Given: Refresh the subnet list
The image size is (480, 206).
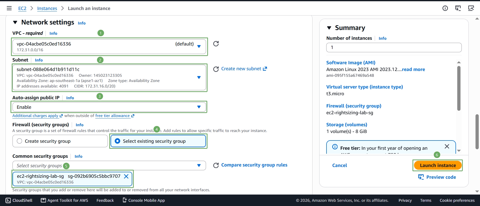Looking at the screenshot, I should click(x=216, y=69).
